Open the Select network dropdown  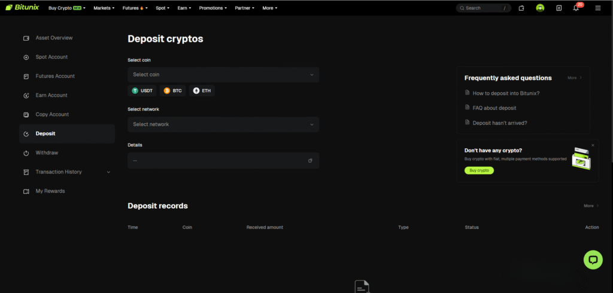223,124
